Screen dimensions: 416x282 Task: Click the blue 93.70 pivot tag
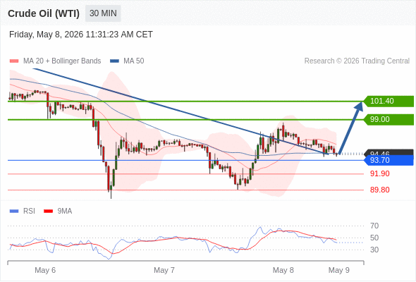[388, 160]
